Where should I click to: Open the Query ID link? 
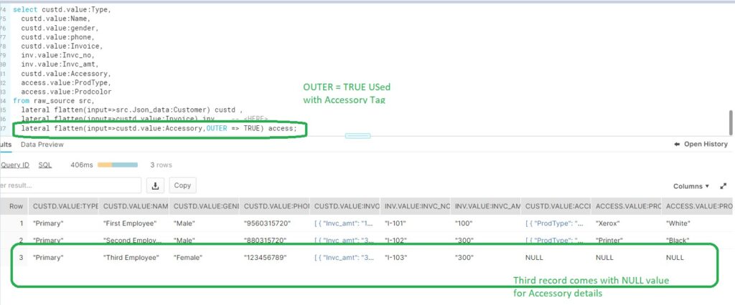tap(14, 165)
